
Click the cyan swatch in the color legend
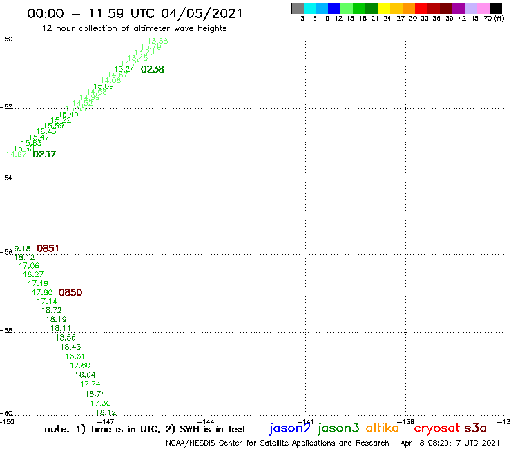pyautogui.click(x=310, y=8)
